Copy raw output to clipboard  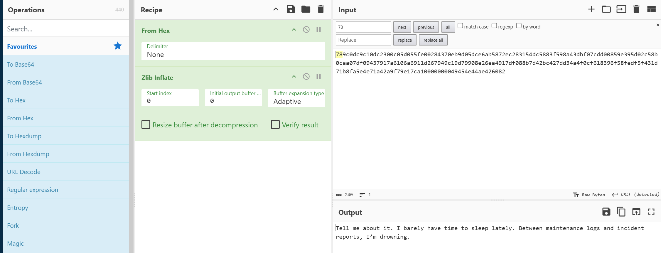click(x=621, y=212)
